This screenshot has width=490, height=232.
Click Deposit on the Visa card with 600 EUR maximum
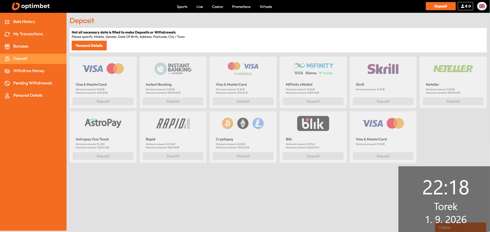[103, 101]
